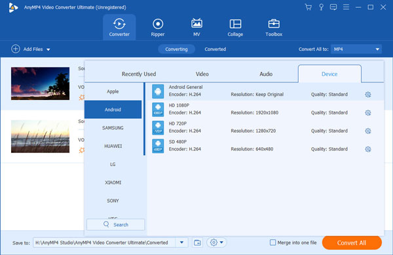393x255 pixels.
Task: Choose the Android device category
Action: click(x=113, y=109)
